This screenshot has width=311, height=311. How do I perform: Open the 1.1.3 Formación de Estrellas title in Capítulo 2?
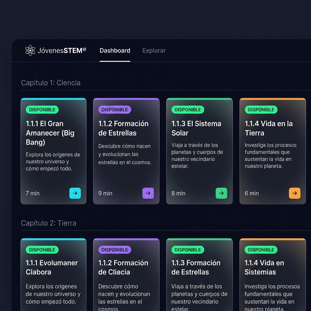[x=196, y=267]
